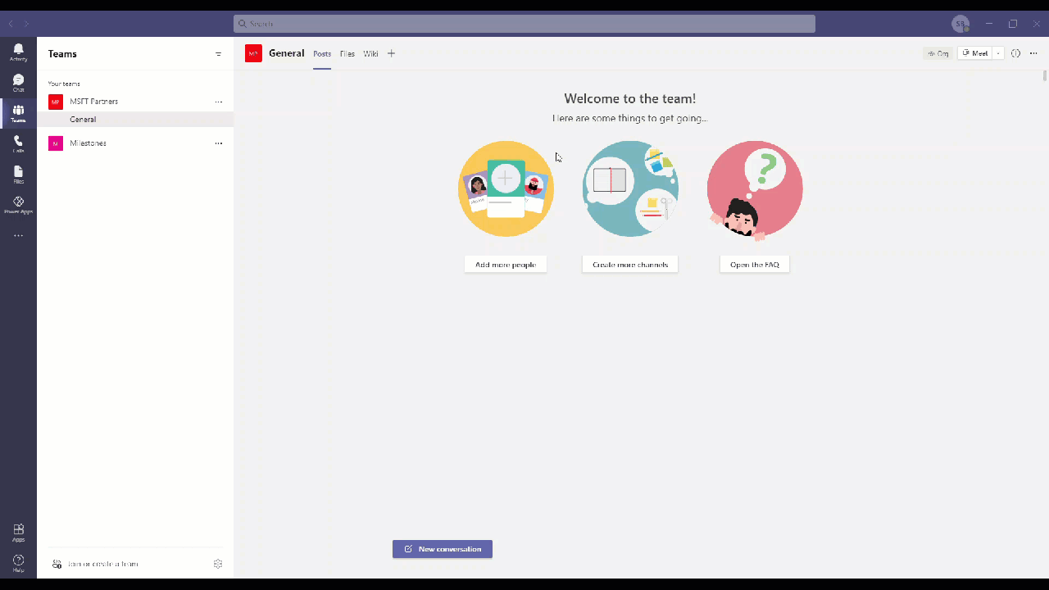Click Join or create a team
Viewport: 1049px width, 590px height.
[95, 564]
